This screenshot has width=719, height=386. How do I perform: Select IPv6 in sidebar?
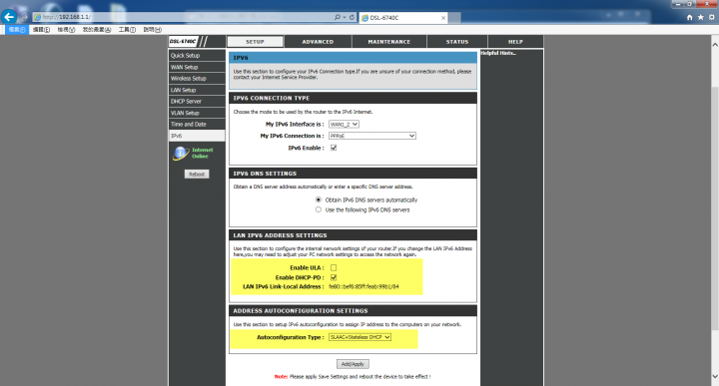coord(197,136)
